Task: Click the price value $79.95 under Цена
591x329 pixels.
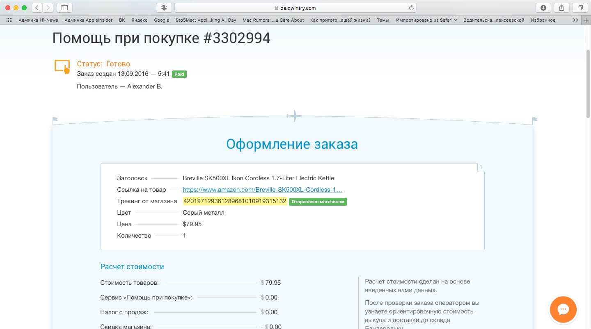Action: (192, 224)
